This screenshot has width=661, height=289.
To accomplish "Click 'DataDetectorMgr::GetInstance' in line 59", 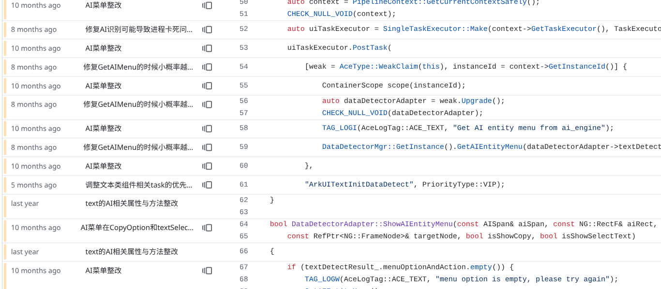I will 383,147.
